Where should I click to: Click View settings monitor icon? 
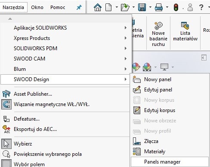coord(164,67)
